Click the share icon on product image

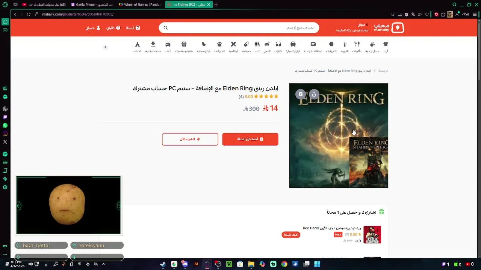(x=314, y=94)
